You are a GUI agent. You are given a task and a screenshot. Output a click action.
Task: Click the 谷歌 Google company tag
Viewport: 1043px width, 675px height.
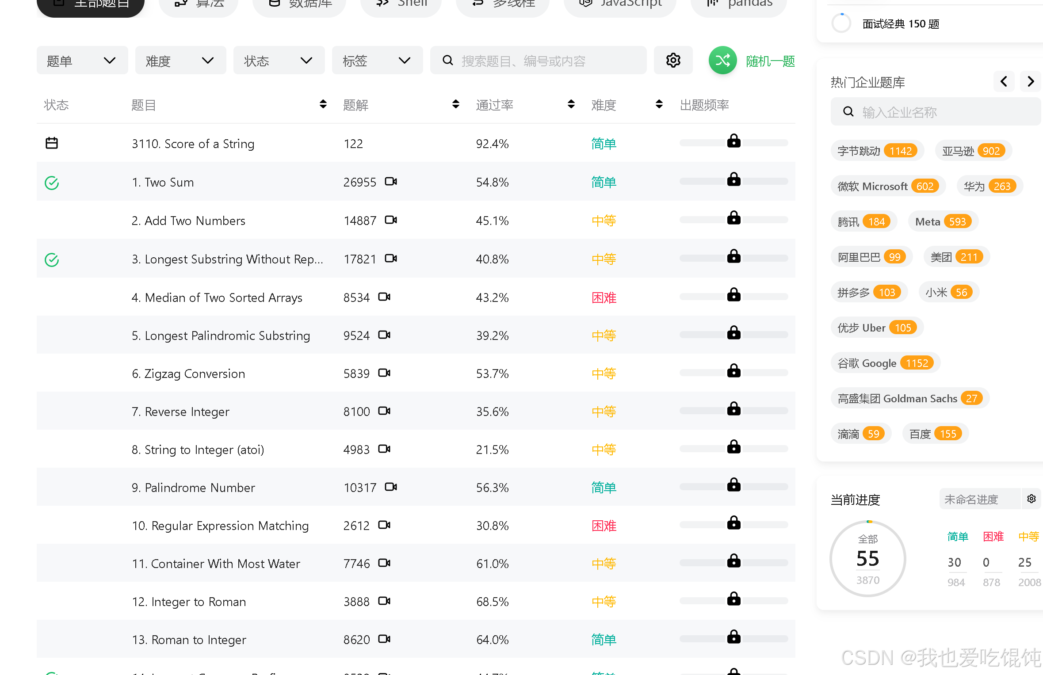(885, 363)
